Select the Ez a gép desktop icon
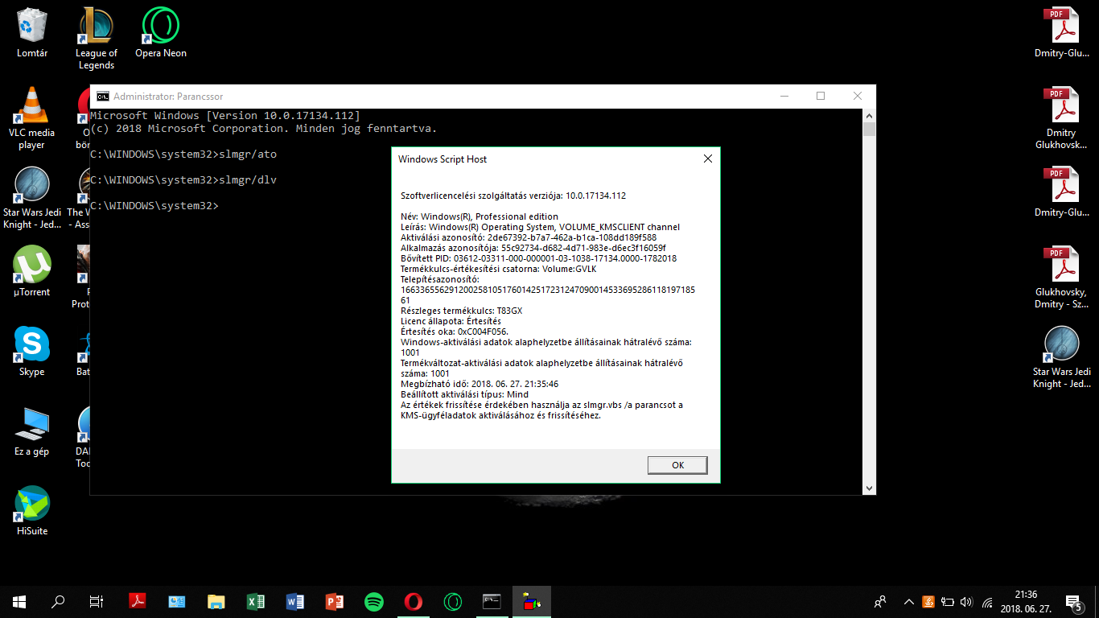The image size is (1099, 618). [32, 431]
